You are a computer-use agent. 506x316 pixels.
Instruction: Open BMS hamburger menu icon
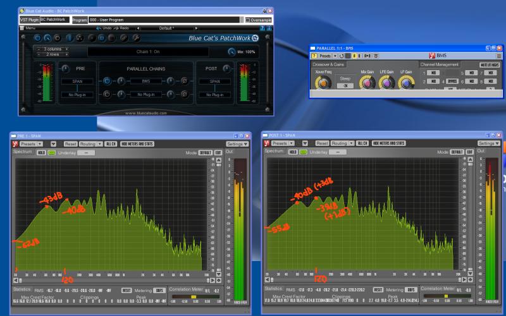coord(499,56)
